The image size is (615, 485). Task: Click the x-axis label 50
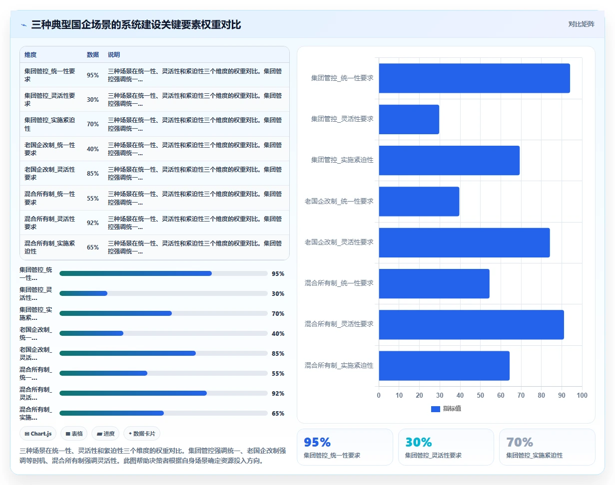(x=480, y=395)
